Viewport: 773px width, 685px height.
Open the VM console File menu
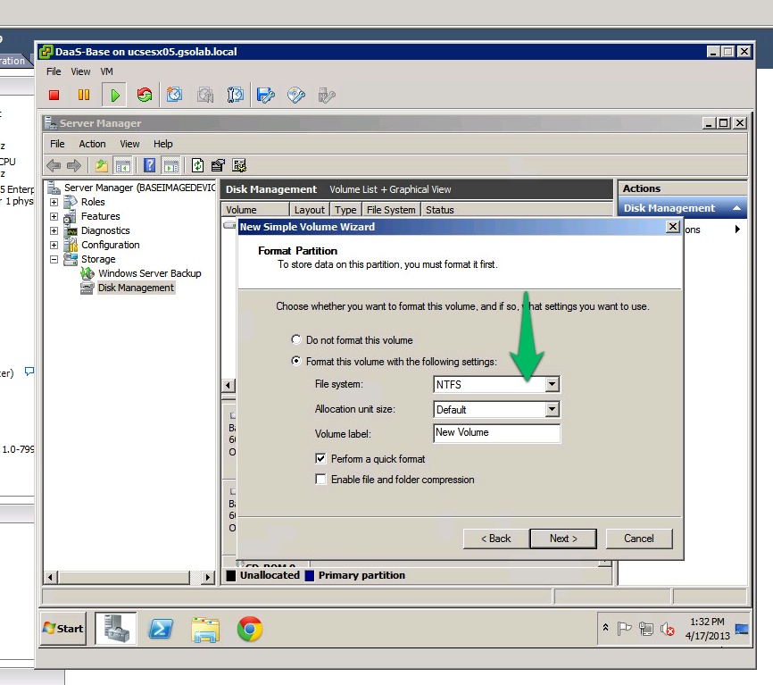click(54, 71)
